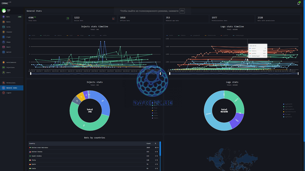Toggle Wallets in Injects stats legend
Image resolution: width=305 pixels, height=171 pixels.
click(155, 116)
